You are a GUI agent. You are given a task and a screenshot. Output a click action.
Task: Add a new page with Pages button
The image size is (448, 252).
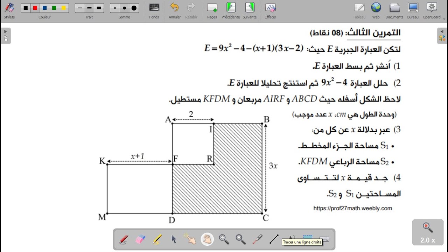pos(212,10)
